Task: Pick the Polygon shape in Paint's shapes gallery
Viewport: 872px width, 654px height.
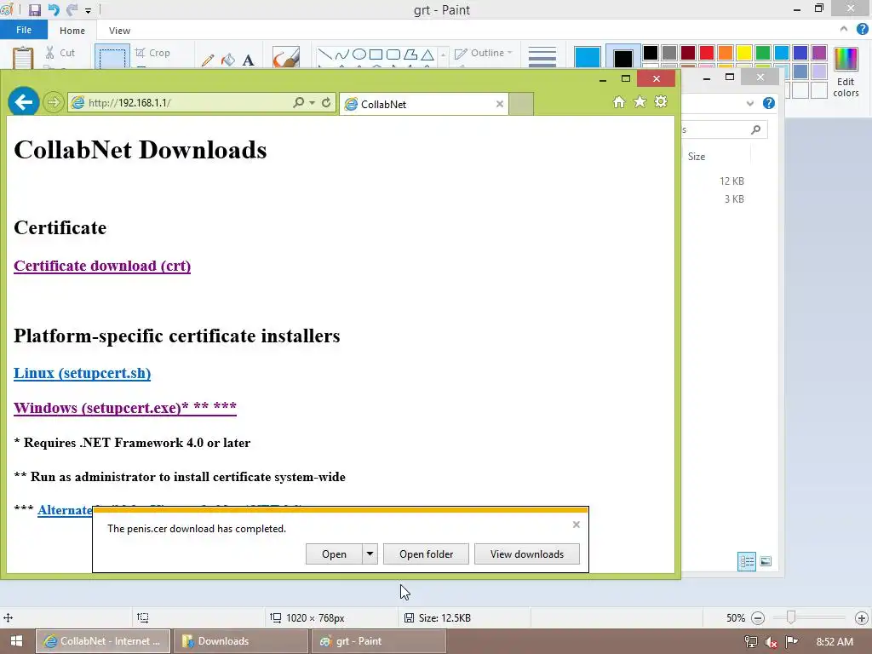Action: point(410,54)
